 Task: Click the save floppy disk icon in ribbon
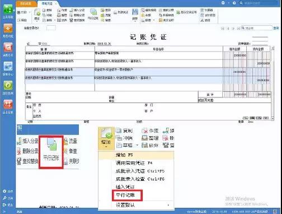[135, 12]
